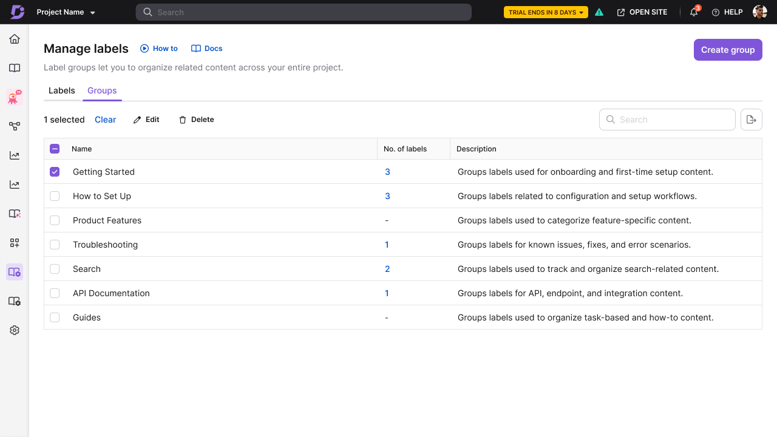Open the pink AI assistant sidebar icon
The width and height of the screenshot is (777, 437).
click(15, 97)
